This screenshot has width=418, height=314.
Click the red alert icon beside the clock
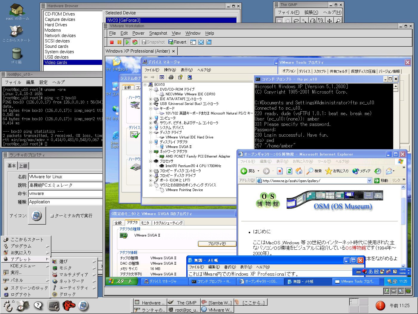(x=380, y=305)
